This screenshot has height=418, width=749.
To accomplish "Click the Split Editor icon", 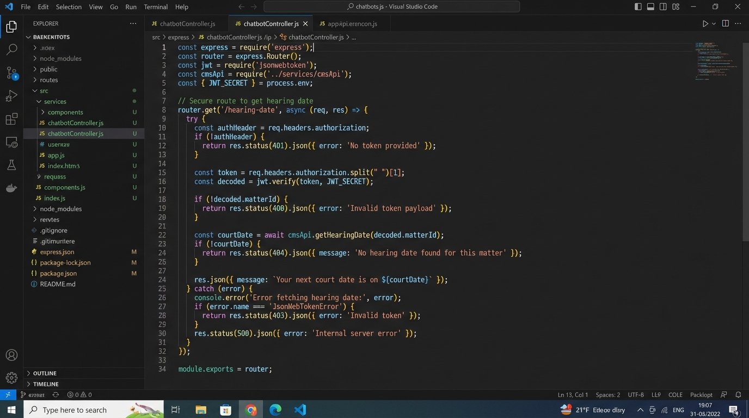I will coord(725,23).
